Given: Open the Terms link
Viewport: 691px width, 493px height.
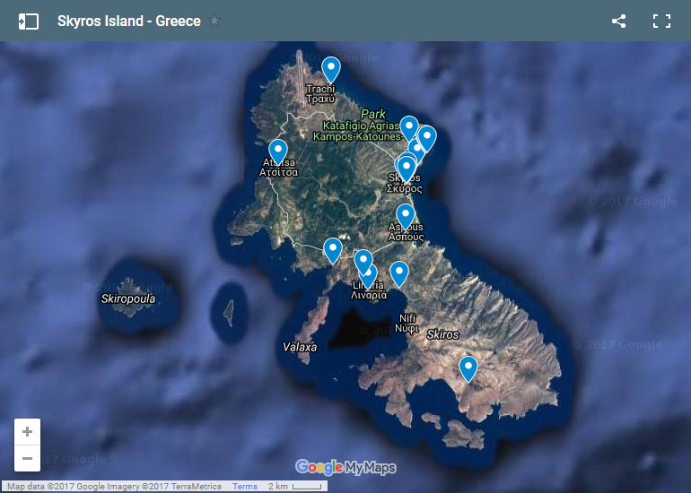Looking at the screenshot, I should coord(245,487).
